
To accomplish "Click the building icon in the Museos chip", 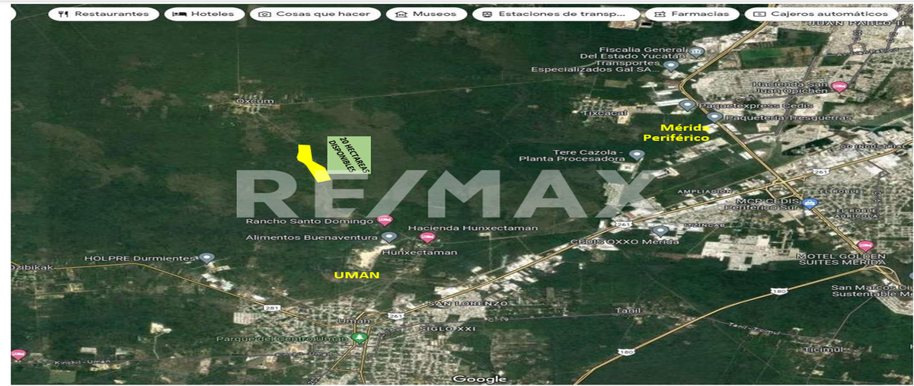I will 401,14.
